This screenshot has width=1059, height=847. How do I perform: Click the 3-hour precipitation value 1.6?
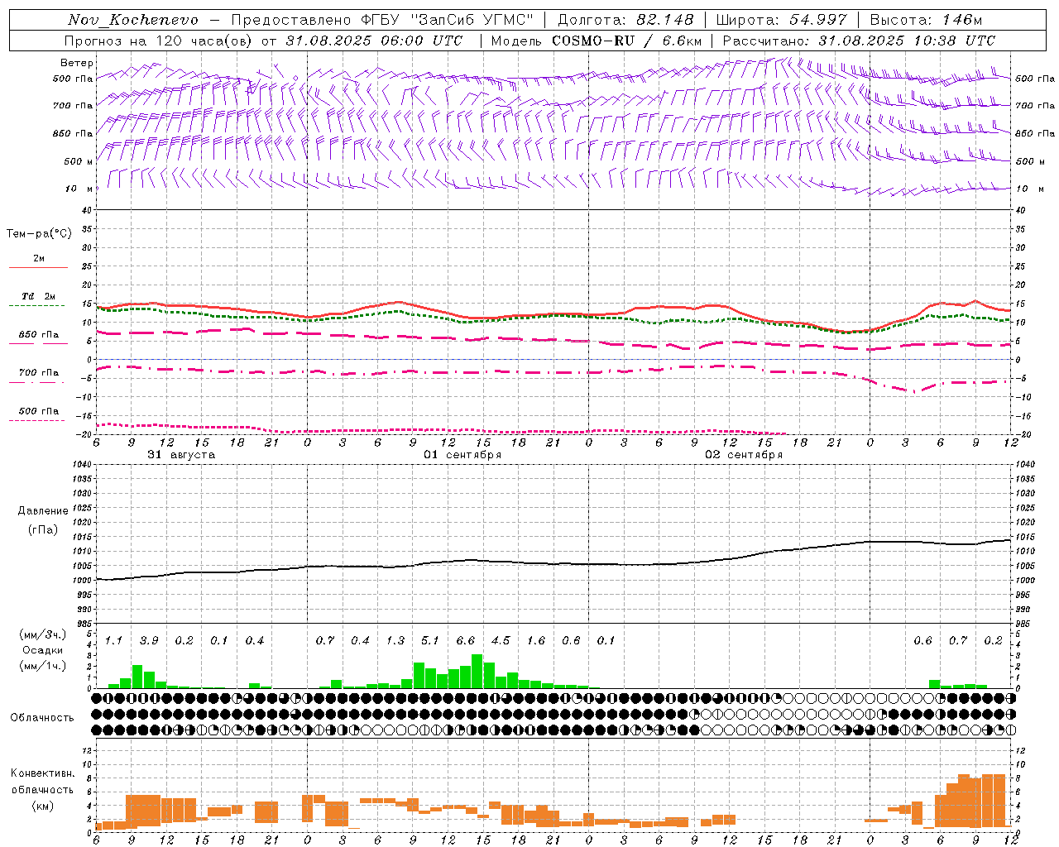tap(536, 641)
